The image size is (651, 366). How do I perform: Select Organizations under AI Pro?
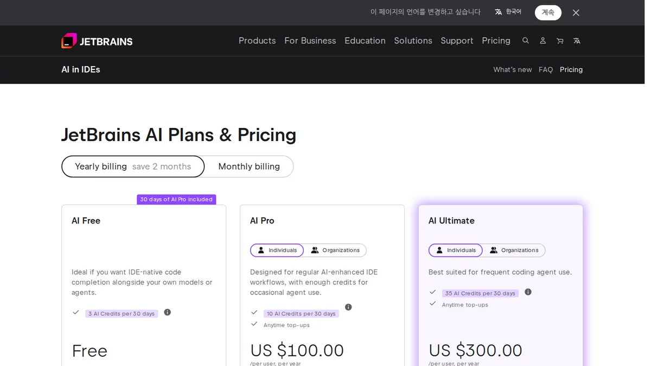(335, 250)
